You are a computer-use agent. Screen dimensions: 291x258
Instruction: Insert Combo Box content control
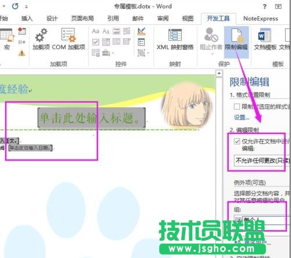click(106, 42)
